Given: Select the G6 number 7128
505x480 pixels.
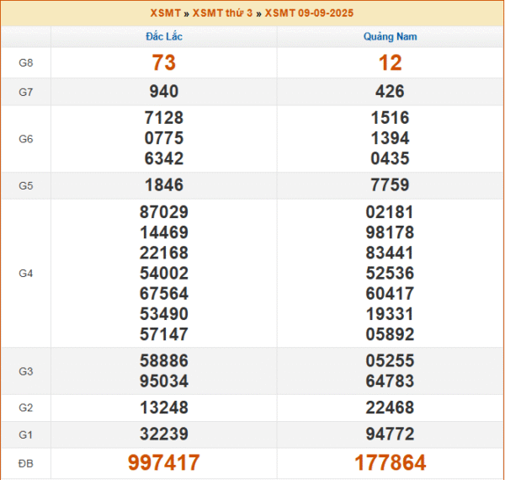Looking at the screenshot, I should click(163, 118).
